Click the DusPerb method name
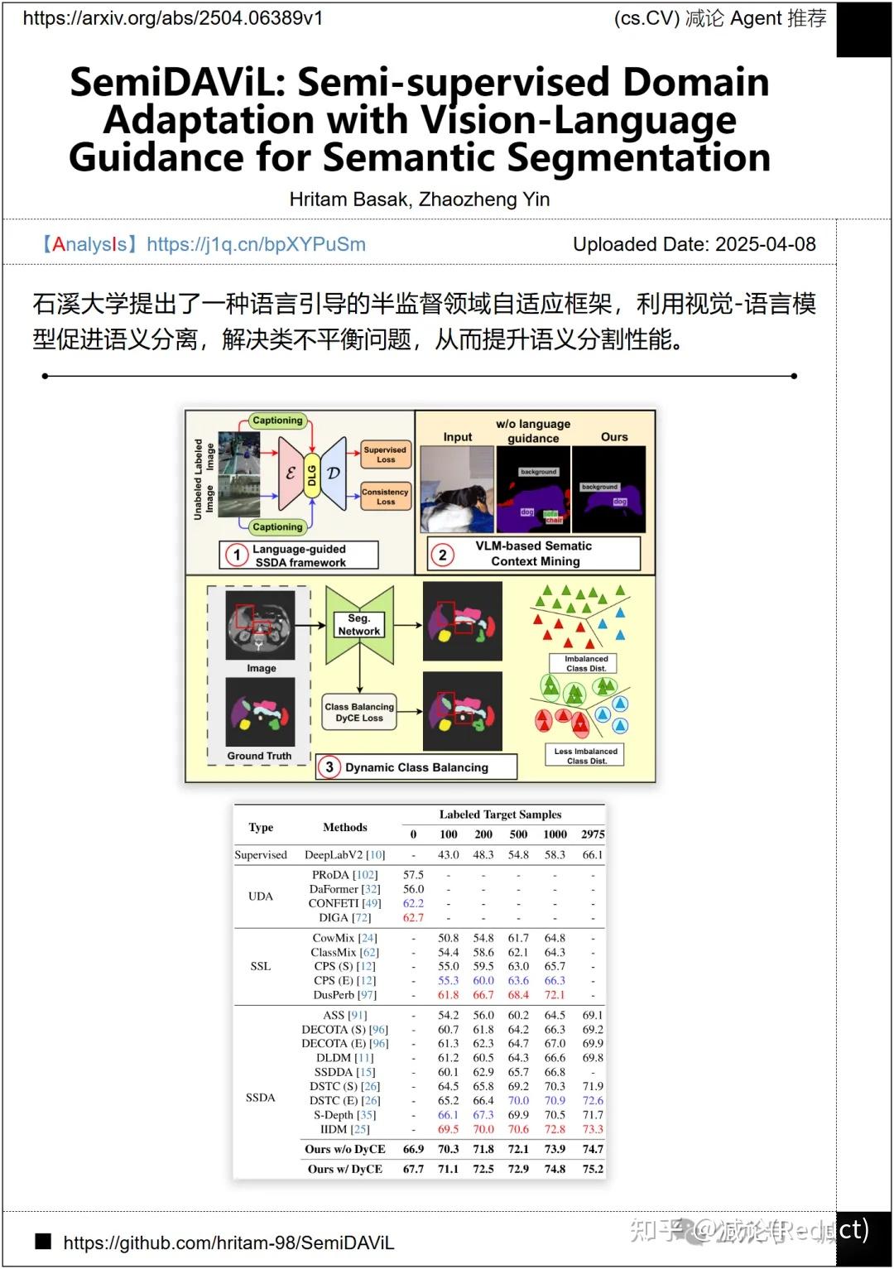Screen dimensions: 894x1269 [334, 995]
